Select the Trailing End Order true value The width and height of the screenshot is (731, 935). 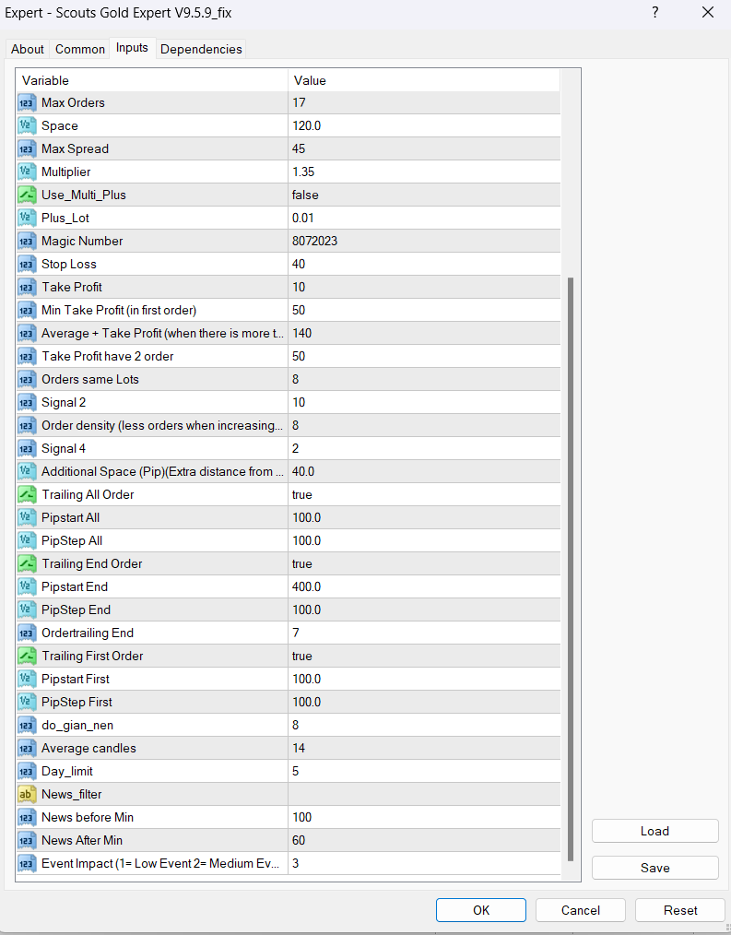tap(424, 563)
